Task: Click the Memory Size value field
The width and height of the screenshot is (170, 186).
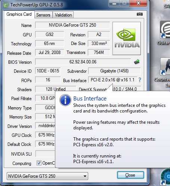Action: [45, 117]
